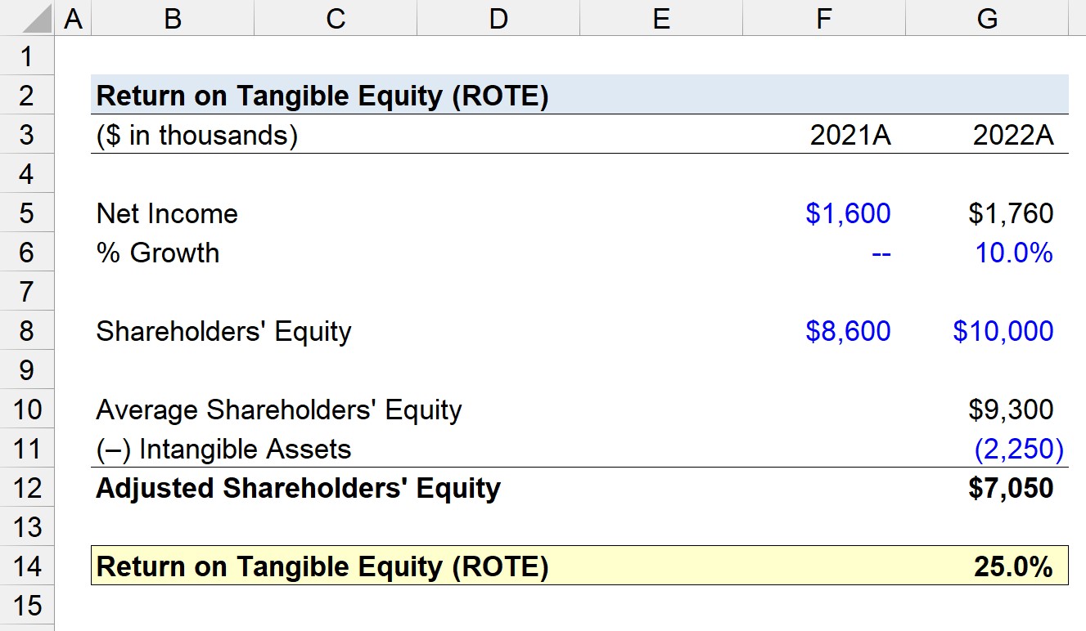Image resolution: width=1086 pixels, height=631 pixels.
Task: Select the ROTE result 25.0% cell
Action: [987, 566]
